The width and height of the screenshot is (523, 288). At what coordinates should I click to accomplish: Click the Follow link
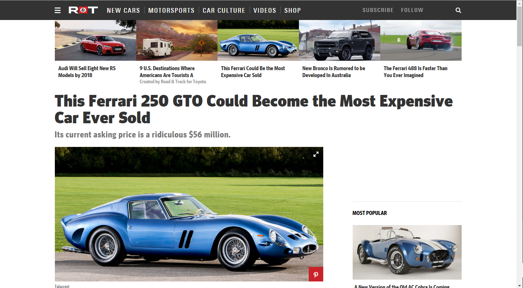pos(412,10)
